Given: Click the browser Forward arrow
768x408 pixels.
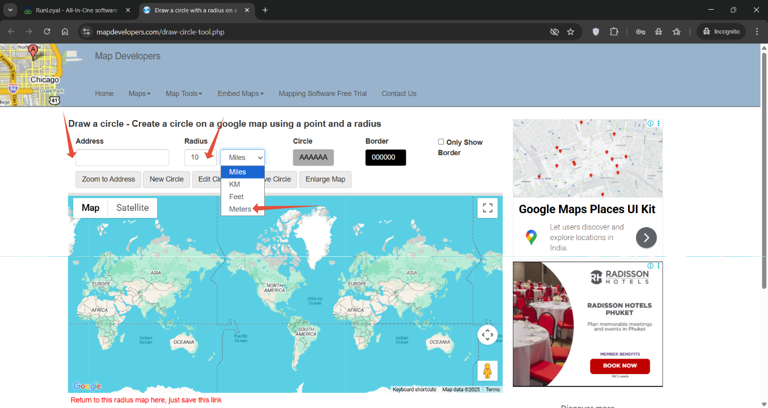Looking at the screenshot, I should [29, 32].
